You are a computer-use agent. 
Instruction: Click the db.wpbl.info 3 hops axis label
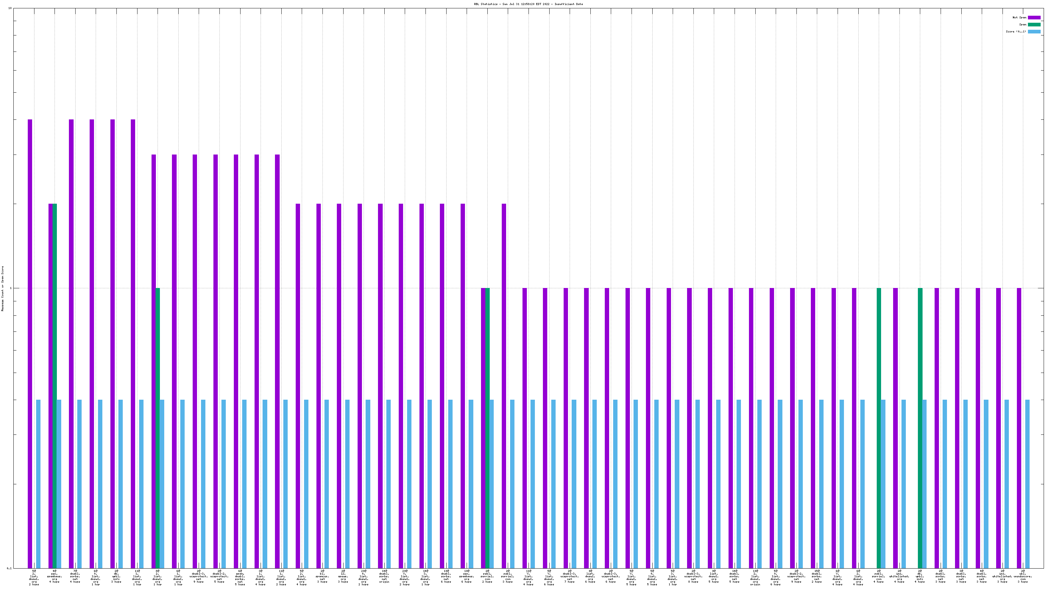[116, 576]
